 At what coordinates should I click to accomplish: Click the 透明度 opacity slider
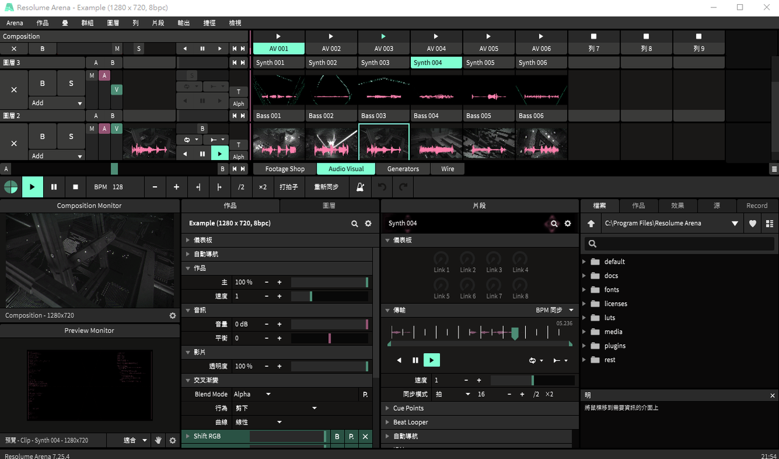329,366
